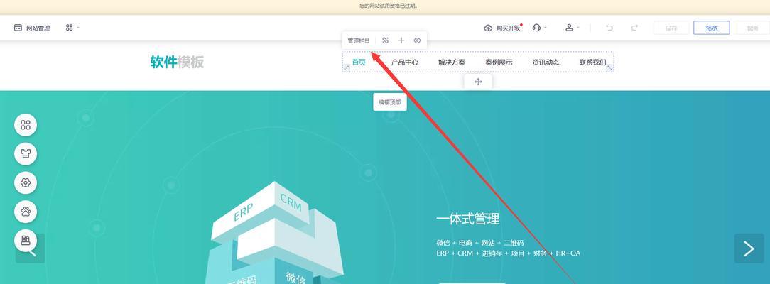Image resolution: width=770 pixels, height=284 pixels.
Task: Open the book icon button in left sidebar
Action: pos(26,241)
